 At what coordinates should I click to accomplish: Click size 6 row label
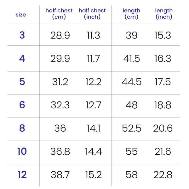[22, 105]
